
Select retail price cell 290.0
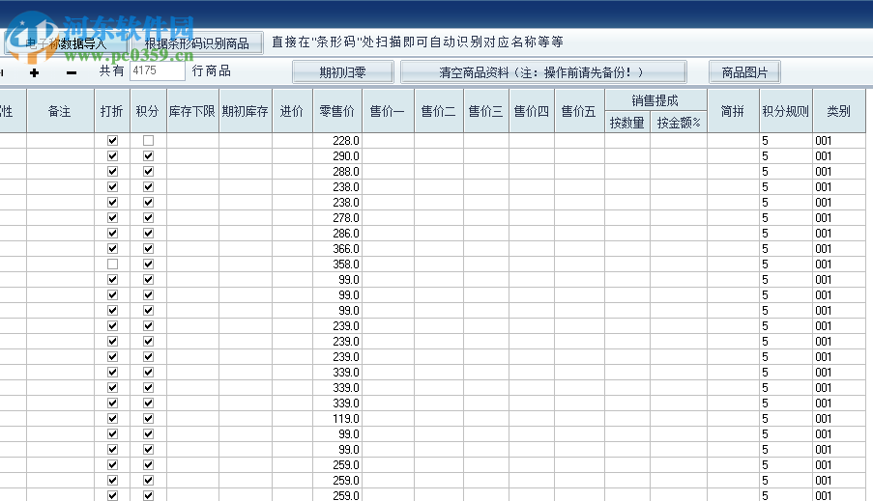click(x=337, y=156)
